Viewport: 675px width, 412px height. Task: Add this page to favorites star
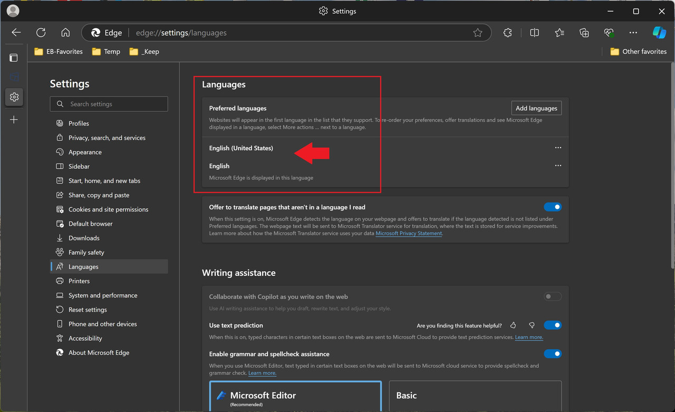(478, 33)
